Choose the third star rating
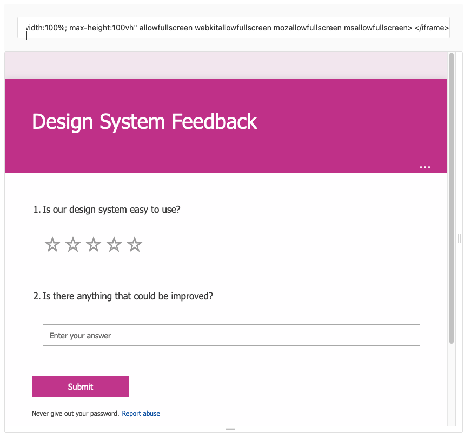The image size is (471, 438). pos(94,244)
